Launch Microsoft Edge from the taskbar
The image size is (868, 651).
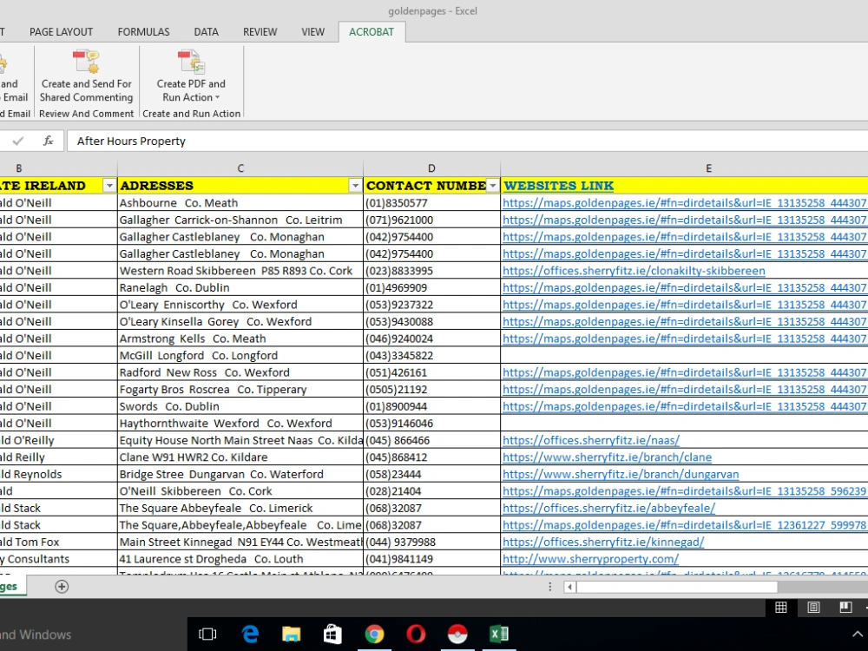tap(250, 634)
